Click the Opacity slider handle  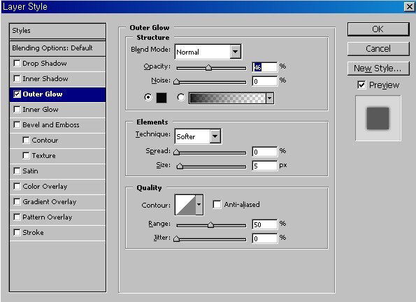208,67
